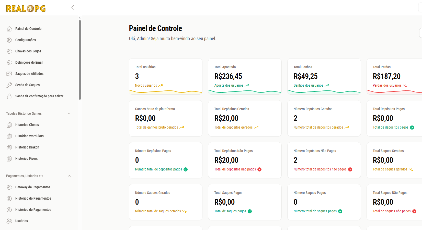The width and height of the screenshot is (422, 230).
Task: Click the red X on Total de depósitos não pagos
Action: [259, 169]
